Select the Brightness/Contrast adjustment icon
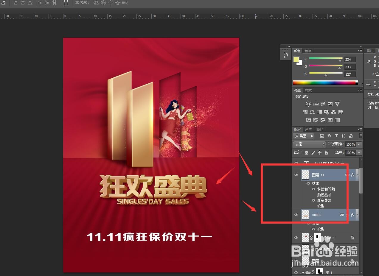Image resolution: width=379 pixels, height=276 pixels. coord(308,104)
